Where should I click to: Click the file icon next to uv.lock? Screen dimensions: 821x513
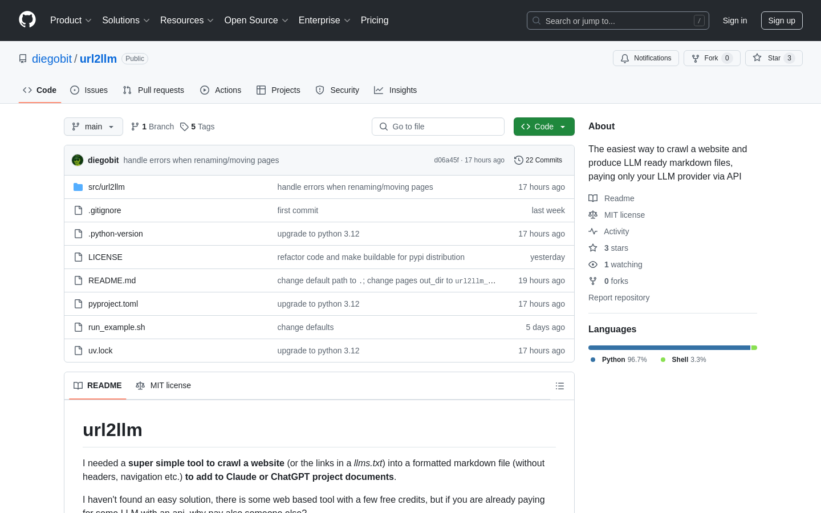pyautogui.click(x=78, y=351)
